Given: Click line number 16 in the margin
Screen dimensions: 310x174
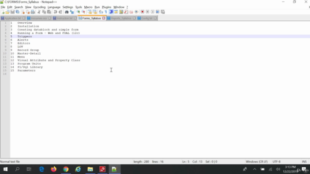Looking at the screenshot, I should pyautogui.click(x=4, y=74).
